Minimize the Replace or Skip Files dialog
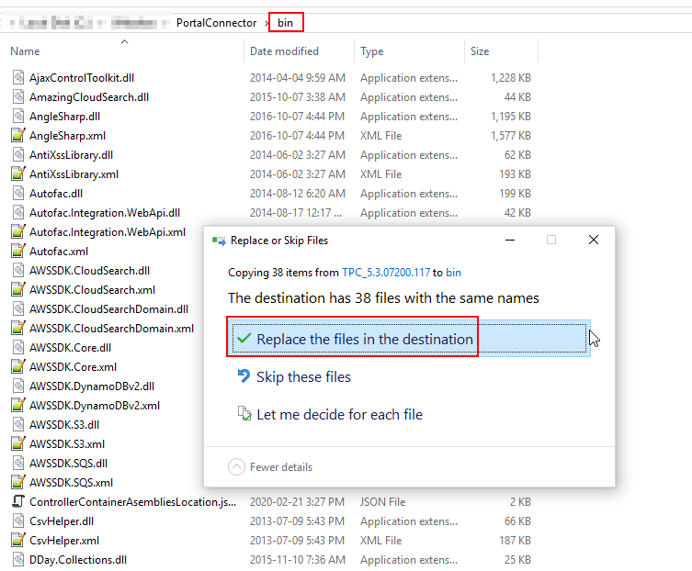692x571 pixels. [510, 240]
